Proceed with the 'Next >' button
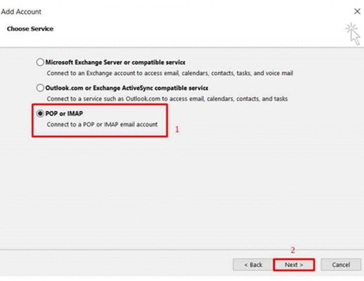 (x=294, y=265)
